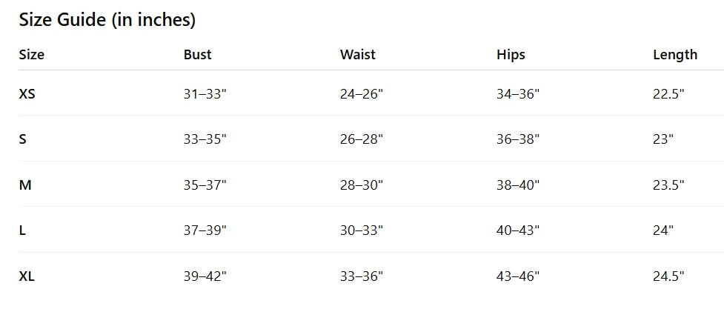Select the XS size row label
The image size is (724, 312).
click(x=27, y=93)
